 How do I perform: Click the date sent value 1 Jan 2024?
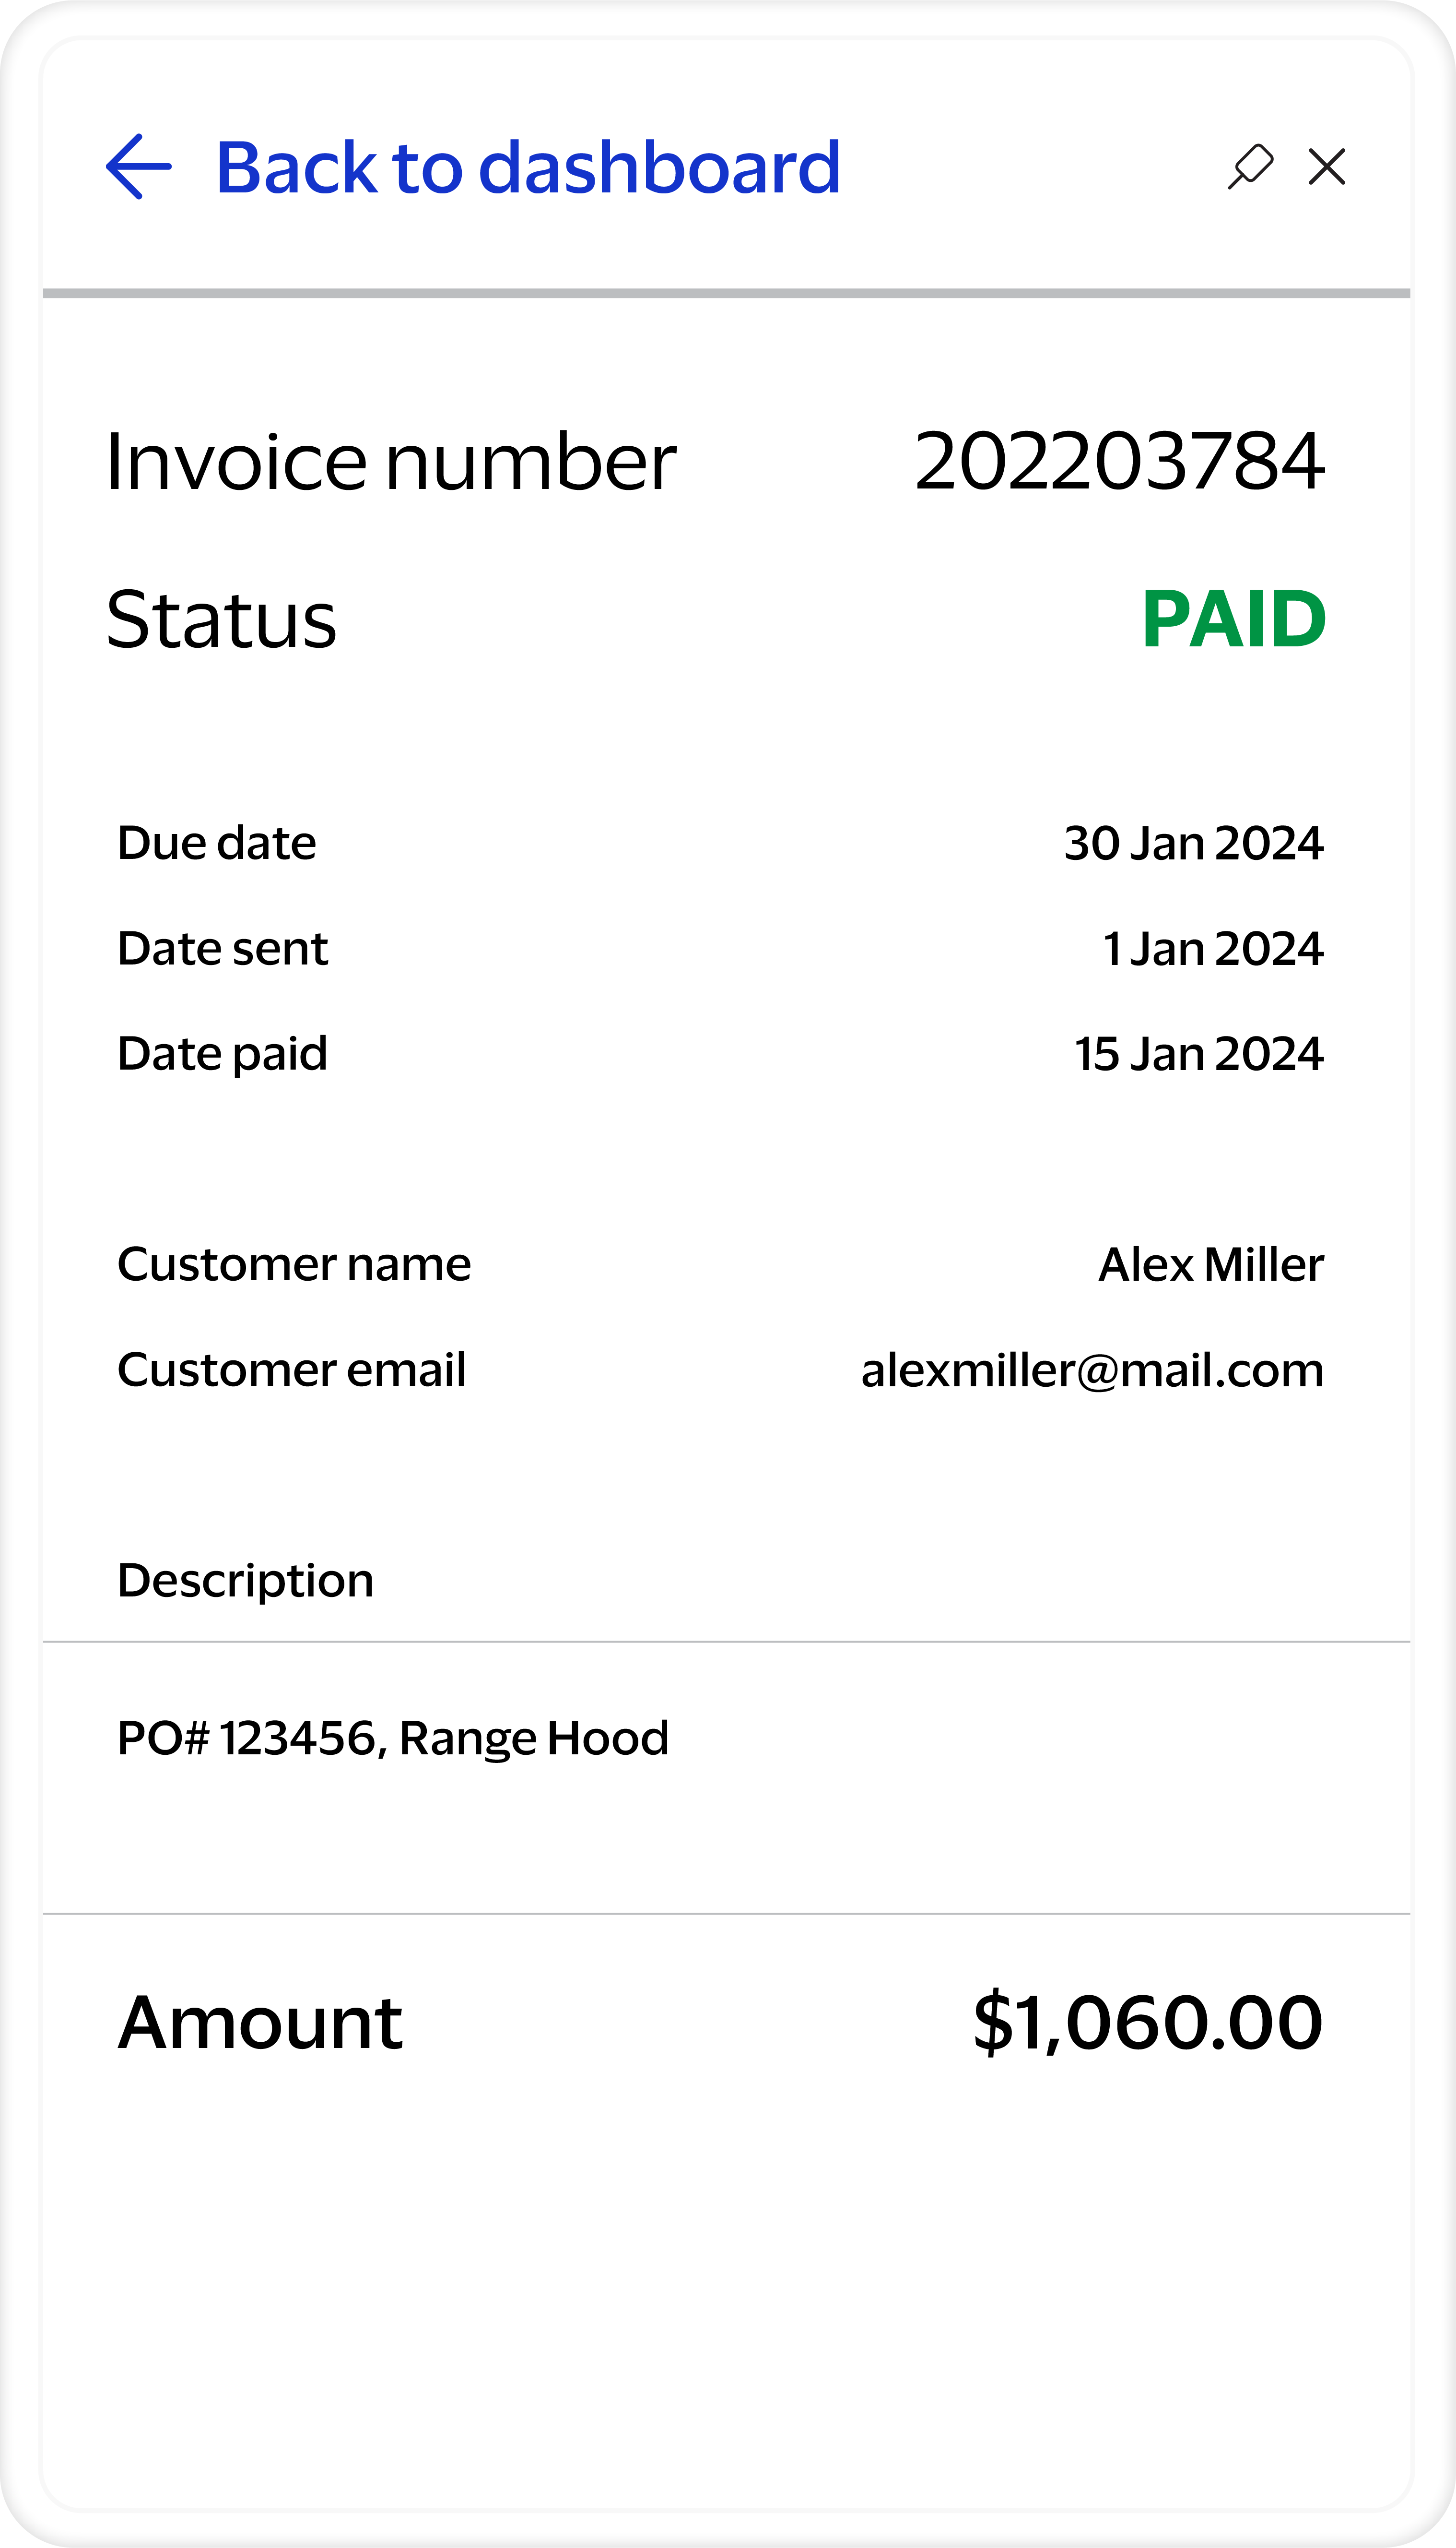[1212, 948]
